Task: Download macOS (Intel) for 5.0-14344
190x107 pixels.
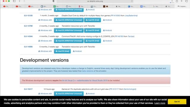Action: pos(92,41)
